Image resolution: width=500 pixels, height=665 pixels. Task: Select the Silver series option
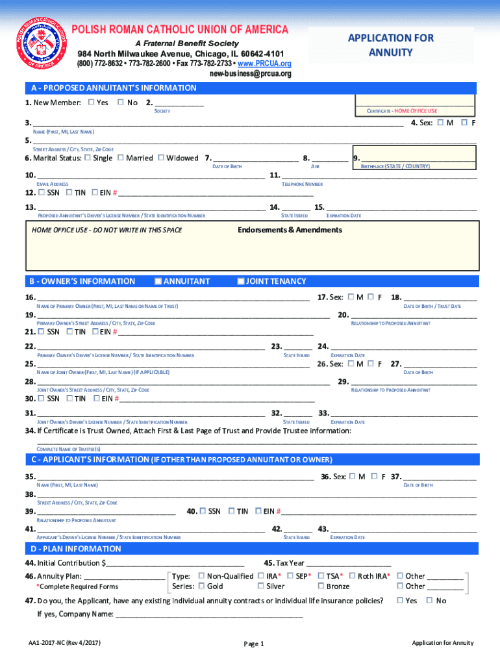pyautogui.click(x=260, y=586)
